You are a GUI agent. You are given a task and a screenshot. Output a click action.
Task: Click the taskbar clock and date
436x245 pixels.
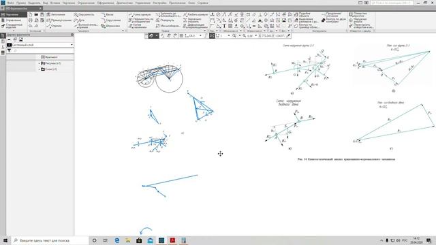[x=416, y=240]
